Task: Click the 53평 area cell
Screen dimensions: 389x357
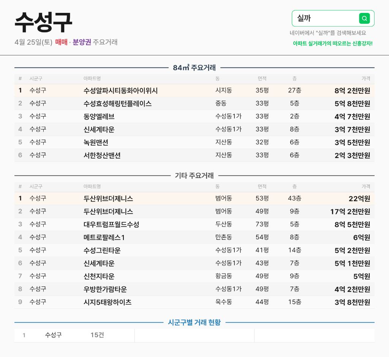Action: 262,198
